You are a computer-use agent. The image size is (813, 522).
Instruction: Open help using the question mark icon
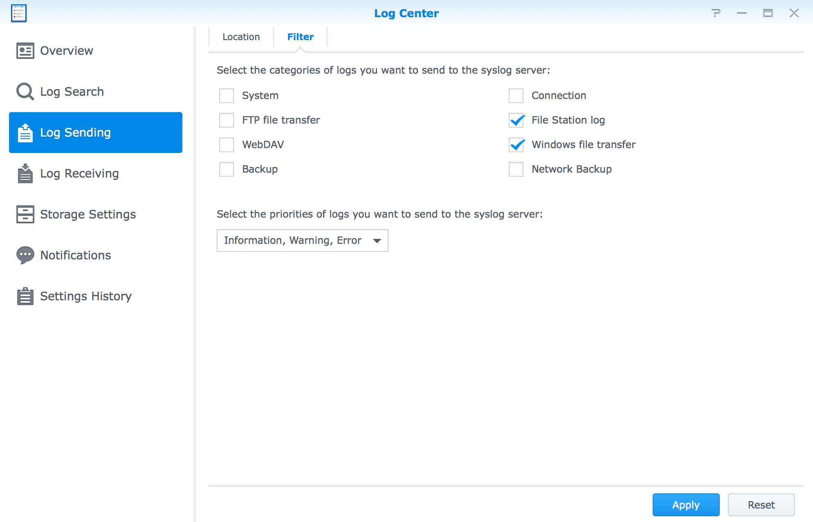[716, 13]
